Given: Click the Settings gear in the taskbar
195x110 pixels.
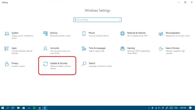Looking at the screenshot, I should 45,108.
